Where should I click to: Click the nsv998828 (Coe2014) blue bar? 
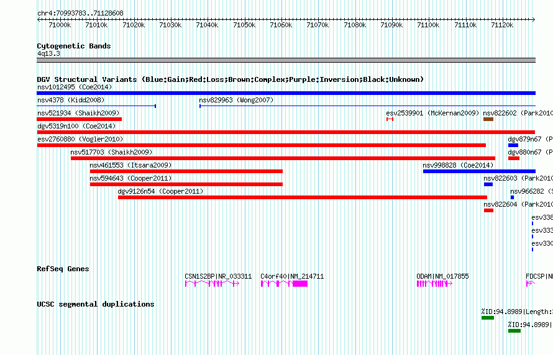(479, 171)
